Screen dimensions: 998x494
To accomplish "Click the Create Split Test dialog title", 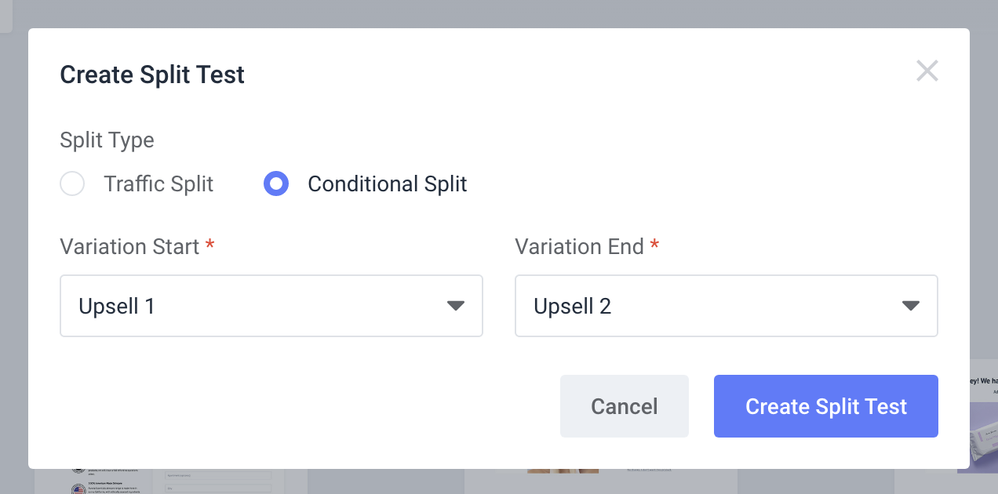I will pos(152,74).
